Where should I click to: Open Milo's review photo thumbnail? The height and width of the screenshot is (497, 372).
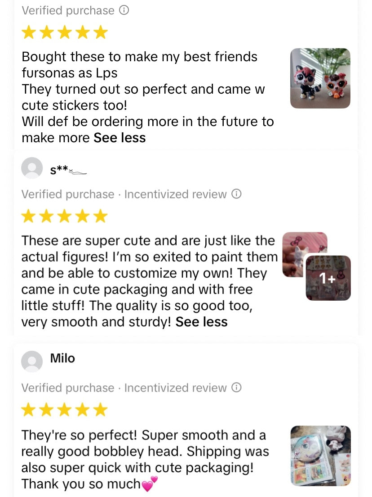click(x=320, y=456)
